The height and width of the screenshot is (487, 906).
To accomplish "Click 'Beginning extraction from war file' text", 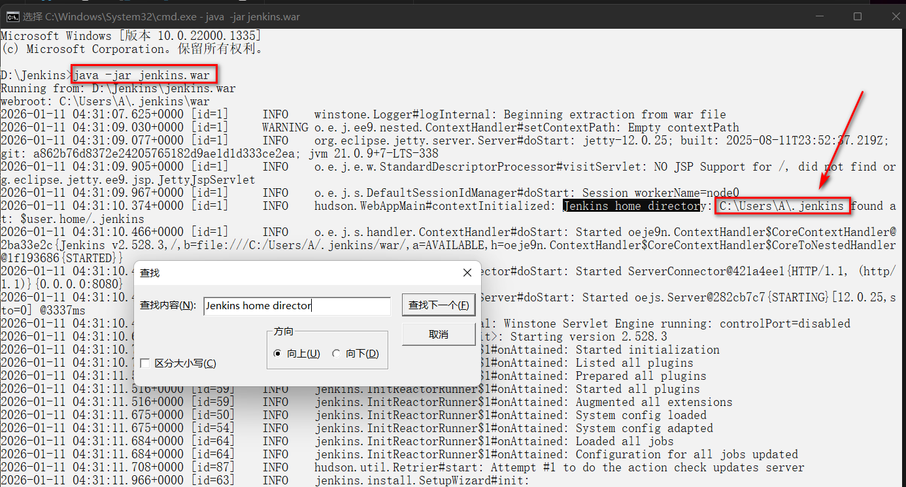I will click(x=615, y=114).
